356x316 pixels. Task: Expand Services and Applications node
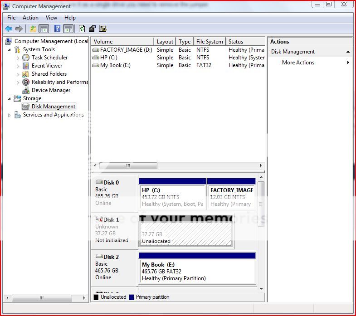click(x=9, y=115)
